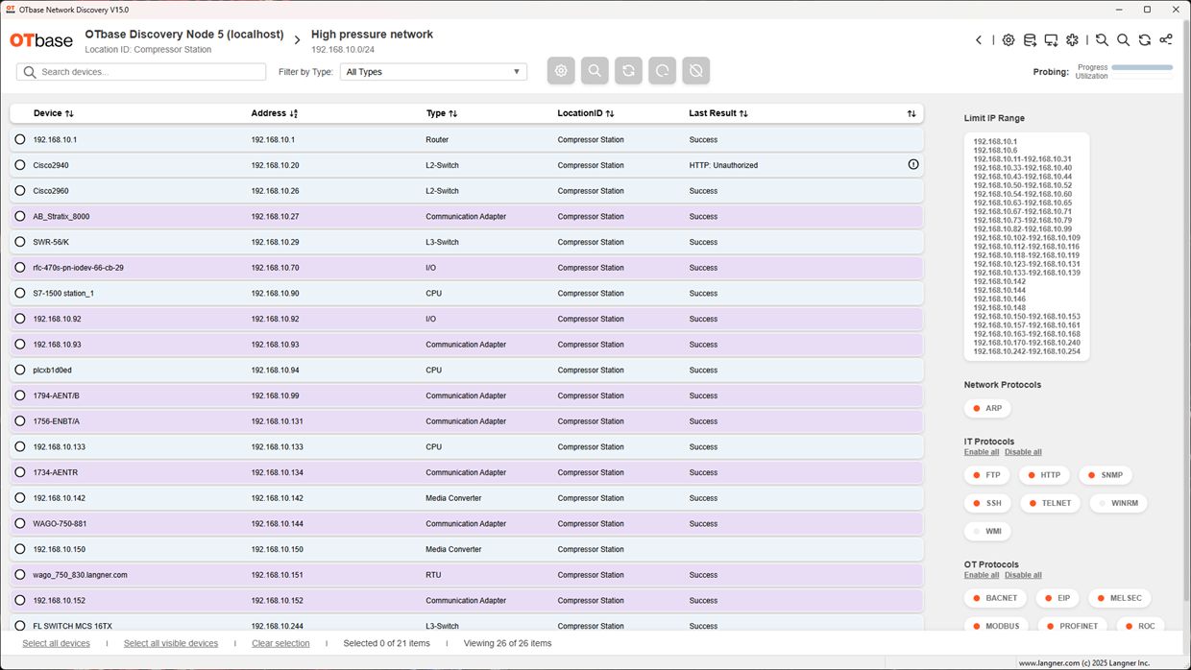The width and height of the screenshot is (1191, 670).
Task: Toggle the HTTP protocol chip
Action: (1045, 475)
